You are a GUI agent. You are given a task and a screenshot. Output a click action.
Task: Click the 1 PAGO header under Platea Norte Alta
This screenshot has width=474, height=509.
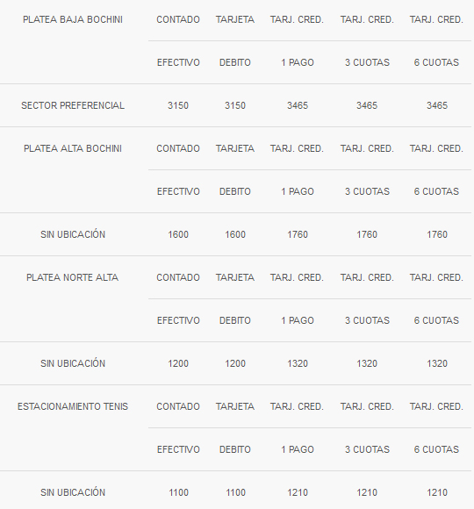[x=298, y=320]
